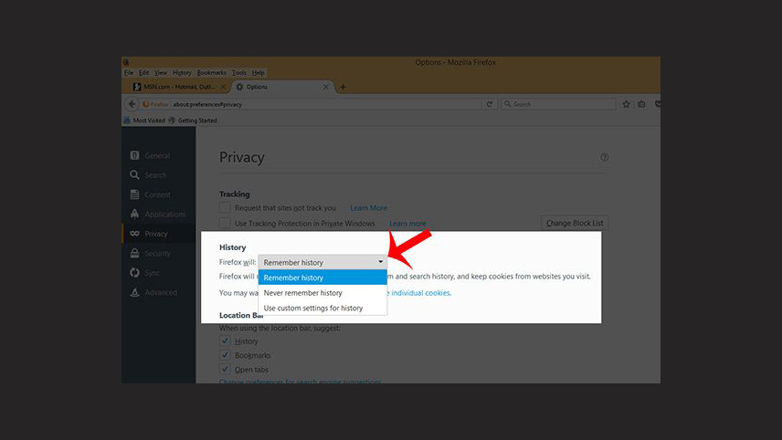Open the Most Visited bookmarks folder
The height and width of the screenshot is (440, 782).
click(x=144, y=120)
